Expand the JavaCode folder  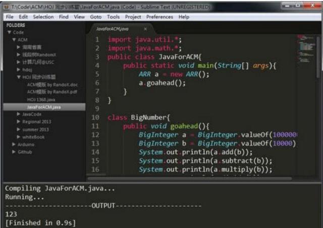pos(19,114)
